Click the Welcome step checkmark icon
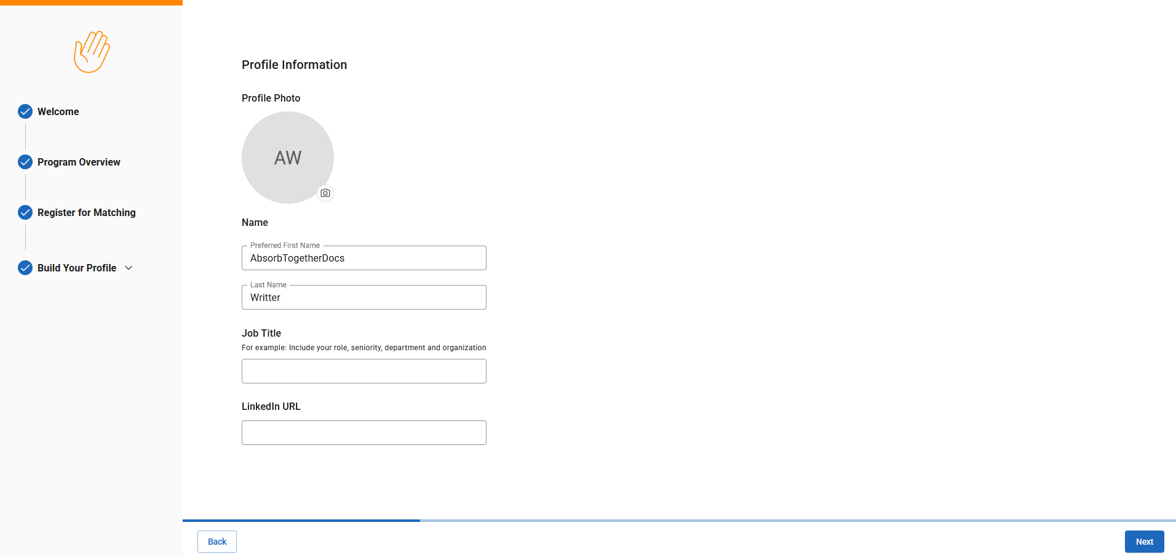Screen dimensions: 1176x557 point(25,111)
